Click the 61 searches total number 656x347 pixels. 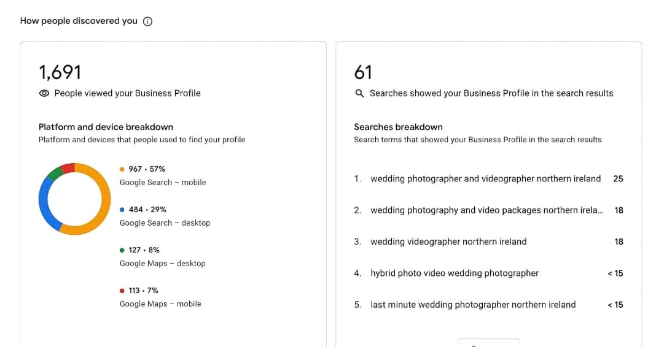[363, 72]
